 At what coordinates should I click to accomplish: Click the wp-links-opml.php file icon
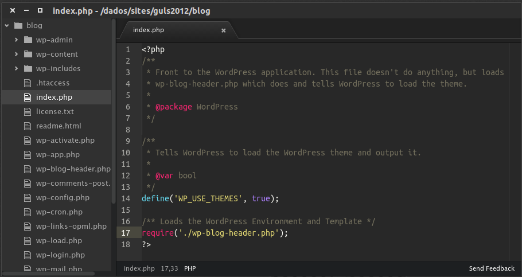28,226
